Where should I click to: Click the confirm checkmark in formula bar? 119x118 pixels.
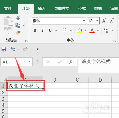pos(60,62)
